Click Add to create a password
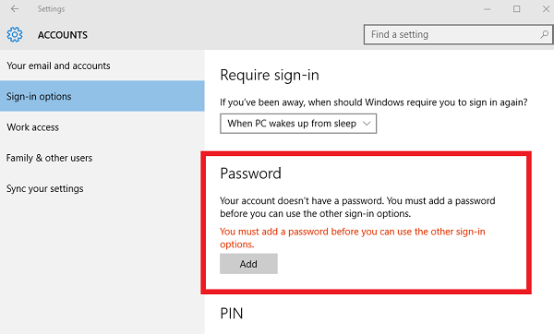 coord(248,264)
